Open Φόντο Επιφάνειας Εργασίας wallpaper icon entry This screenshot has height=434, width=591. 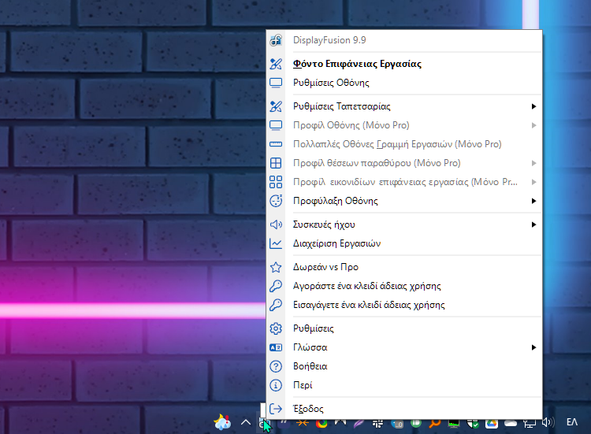276,64
